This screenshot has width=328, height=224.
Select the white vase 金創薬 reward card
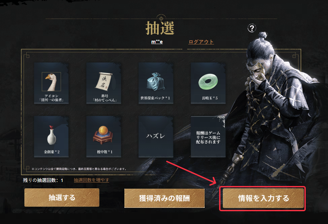coord(52,137)
